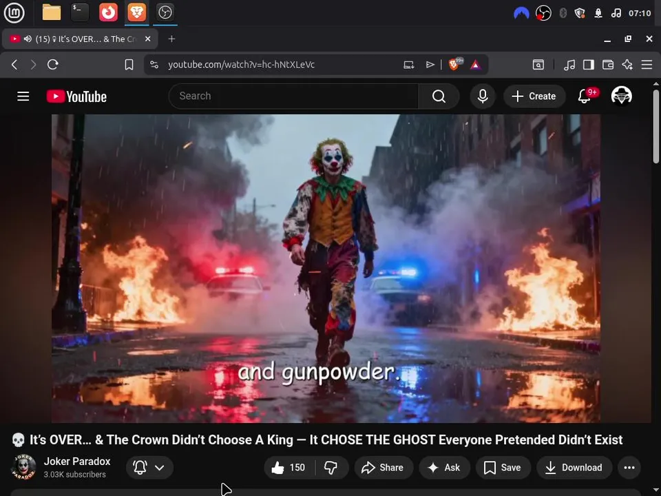Image resolution: width=661 pixels, height=496 pixels.
Task: Open the security shield tray icon
Action: click(x=580, y=14)
